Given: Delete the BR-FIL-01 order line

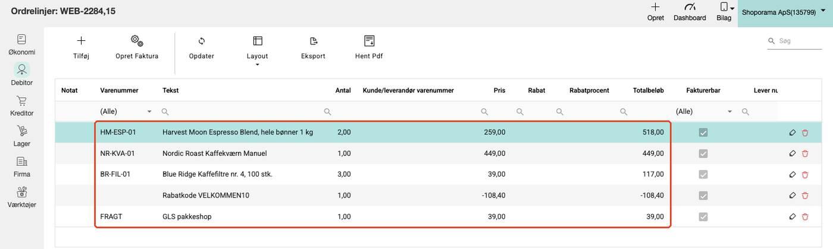Looking at the screenshot, I should tap(805, 174).
